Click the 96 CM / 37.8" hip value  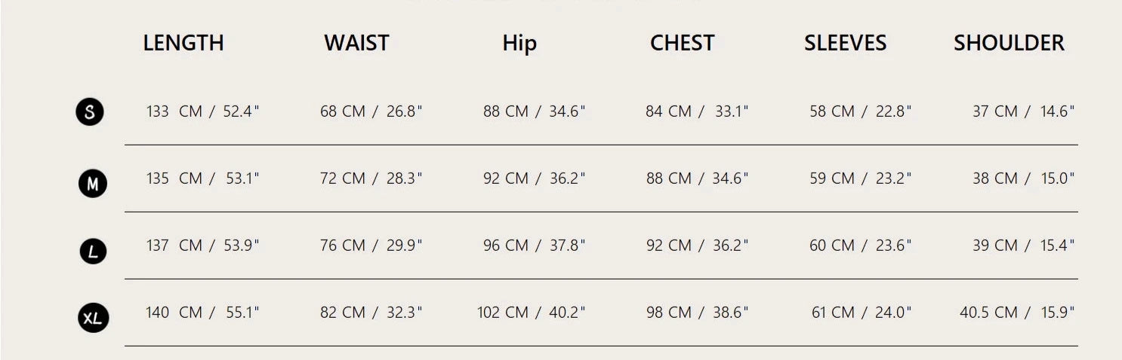[534, 246]
